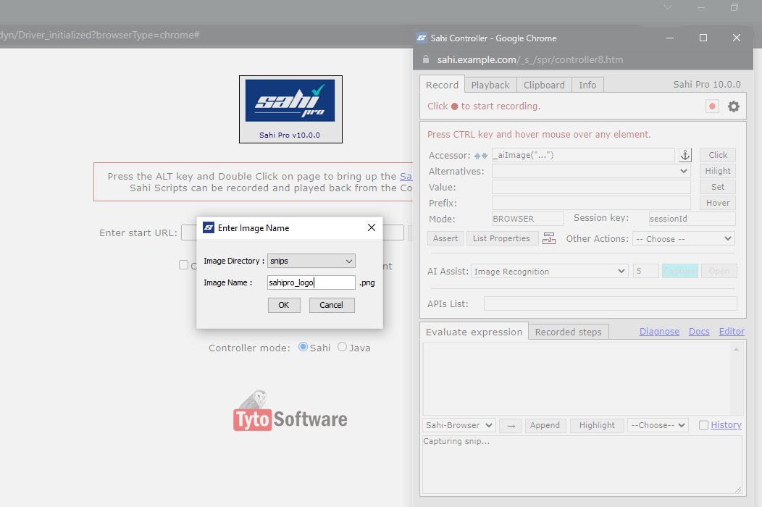Viewport: 762px width, 507px height.
Task: Open the AI Assist Image Recognition dropdown
Action: click(x=549, y=271)
